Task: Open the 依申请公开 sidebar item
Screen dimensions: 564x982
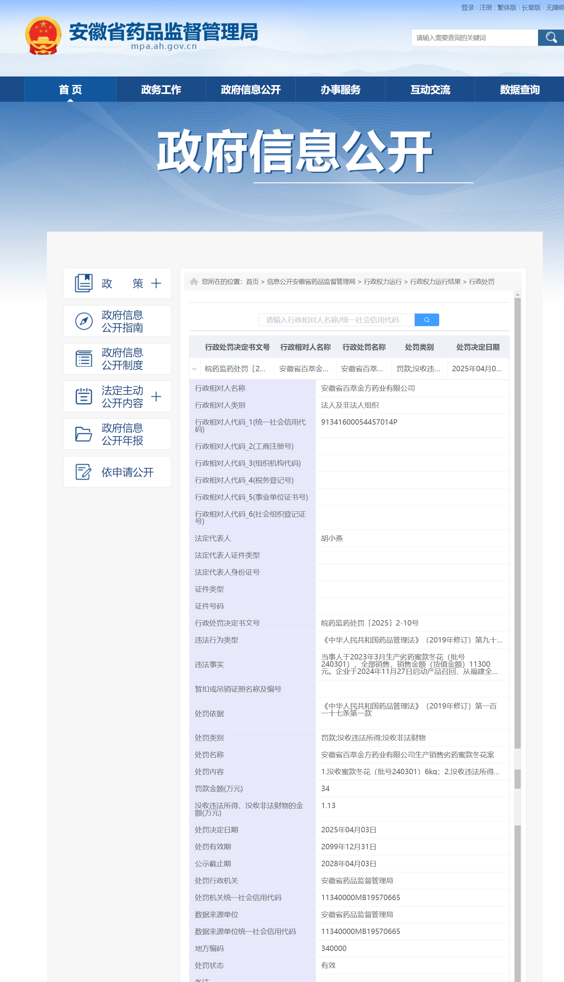Action: [117, 472]
